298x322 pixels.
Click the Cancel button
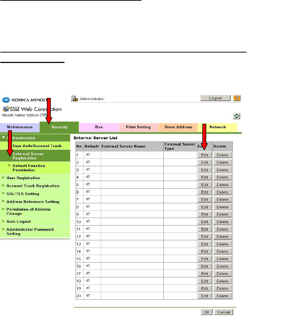coord(223,312)
